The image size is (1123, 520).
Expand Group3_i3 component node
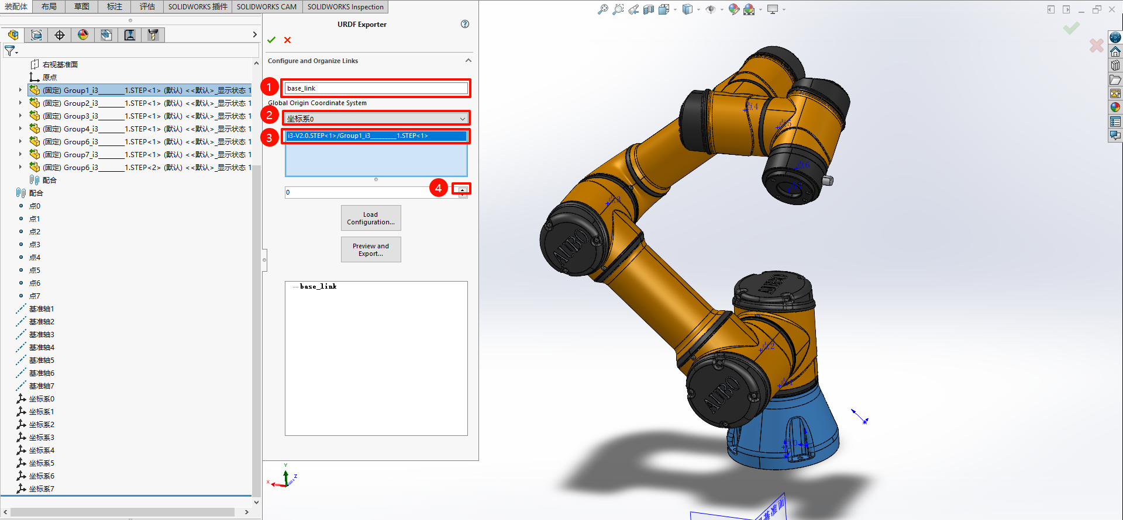click(20, 116)
